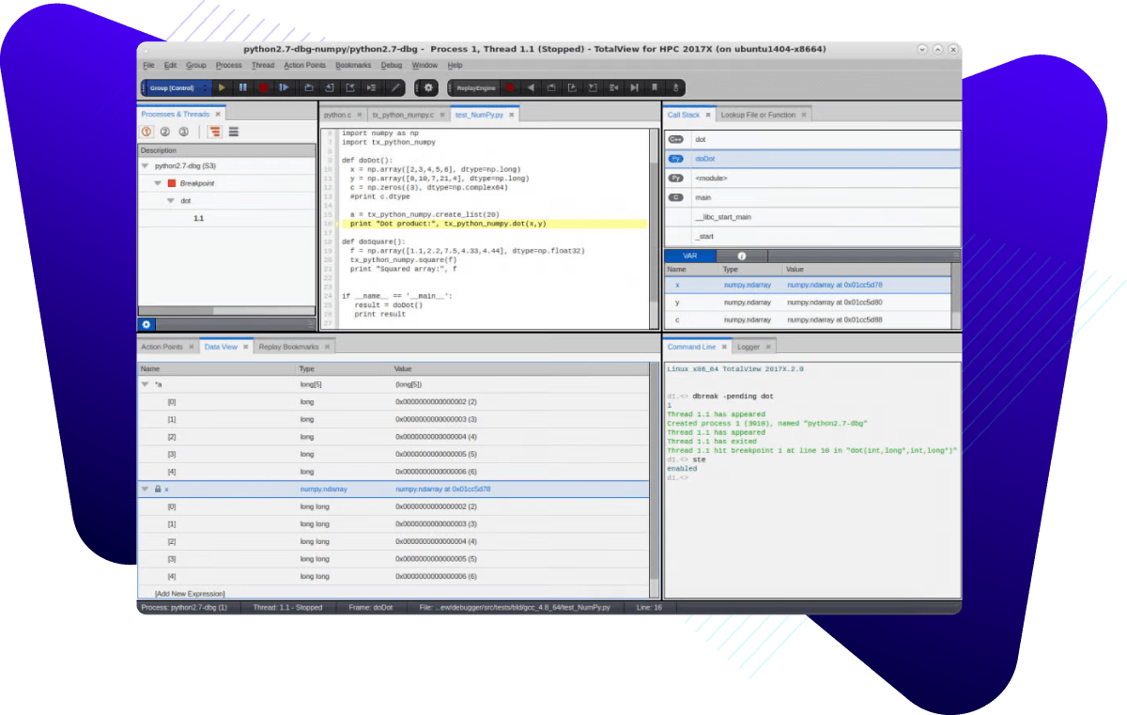Click the info tab beside VAR
This screenshot has width=1127, height=715.
(x=742, y=256)
